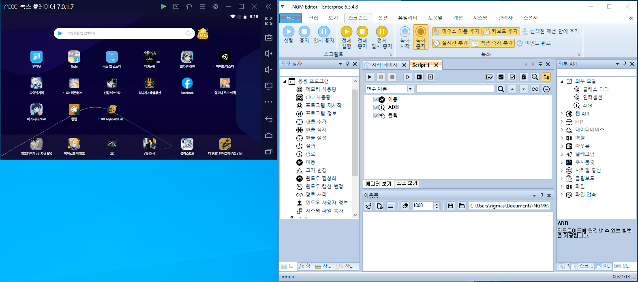Click the search text field beside 변수 이름

coord(455,89)
